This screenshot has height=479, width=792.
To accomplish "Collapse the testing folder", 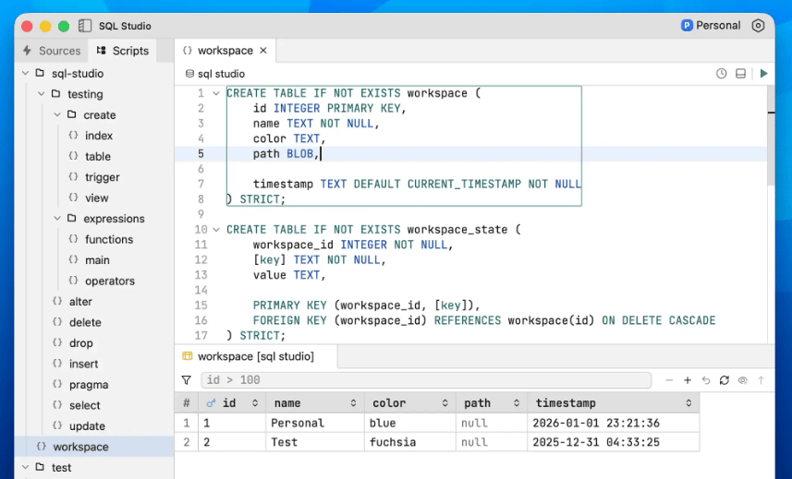I will (42, 94).
